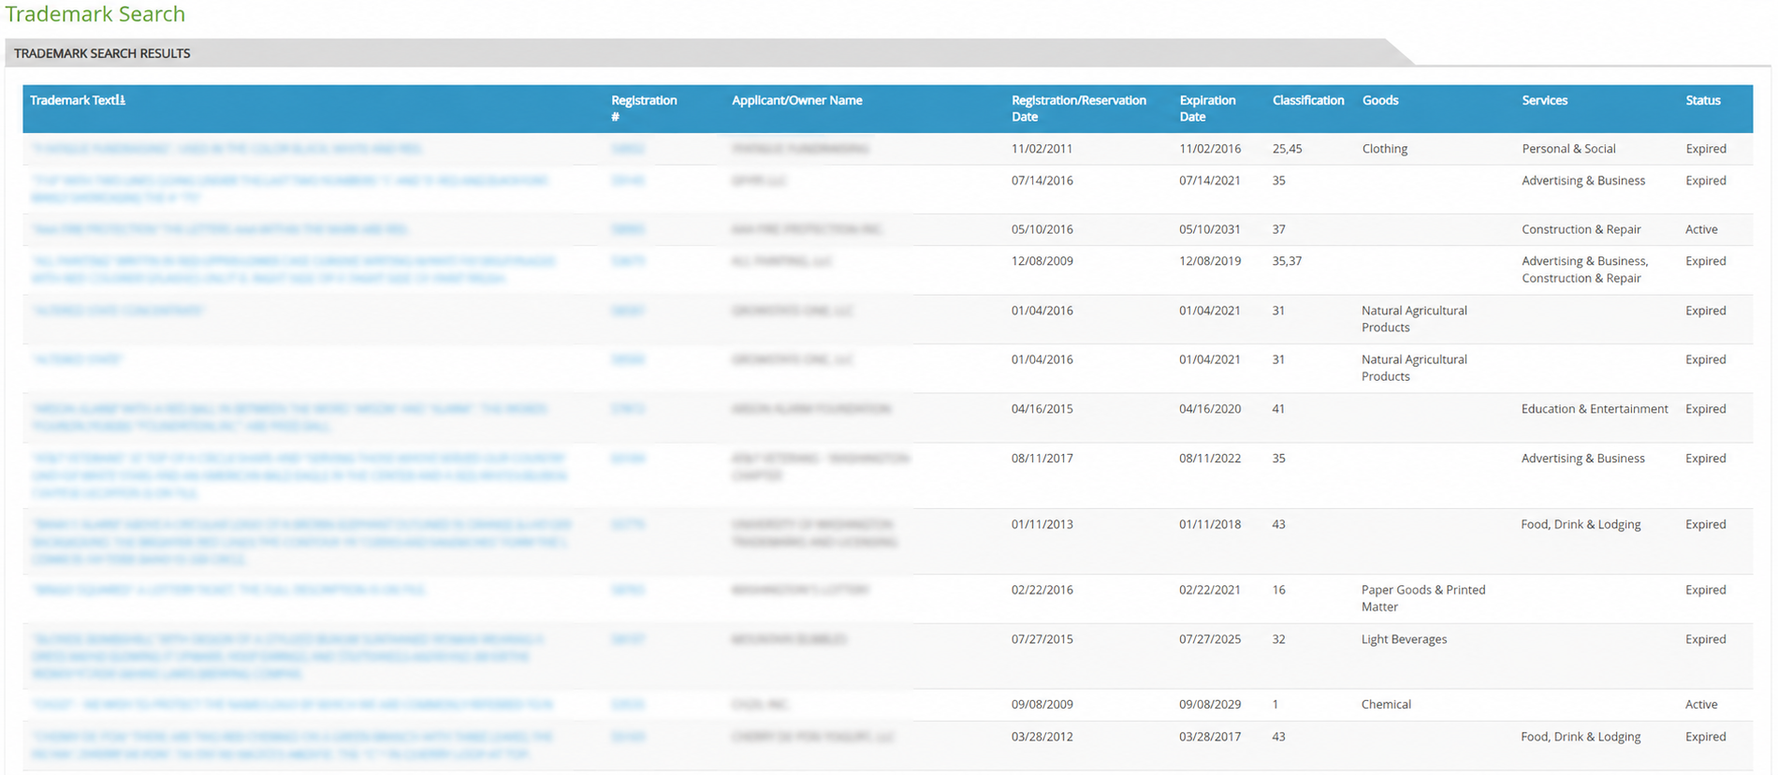This screenshot has height=775, width=1778.
Task: Select the expiration date 12/08/2019
Action: coord(1210,261)
